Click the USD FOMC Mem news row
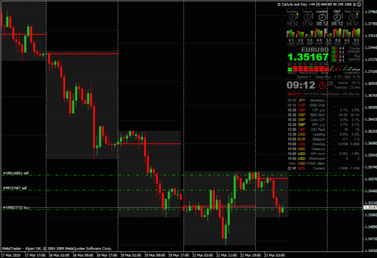This screenshot has width=377, height=258. (323, 163)
